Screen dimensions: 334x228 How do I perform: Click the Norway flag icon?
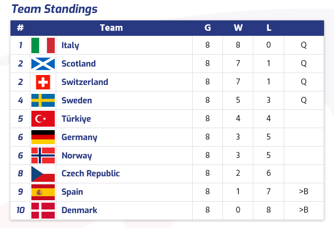[43, 155]
